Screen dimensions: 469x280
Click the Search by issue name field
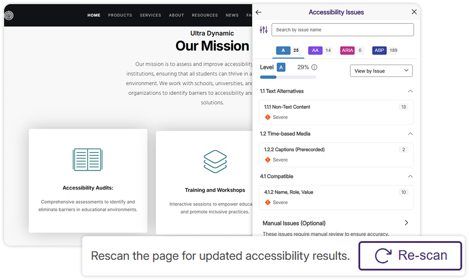pos(343,30)
